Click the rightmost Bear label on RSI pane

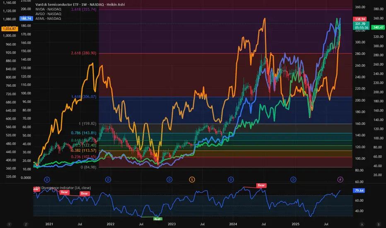click(x=261, y=185)
